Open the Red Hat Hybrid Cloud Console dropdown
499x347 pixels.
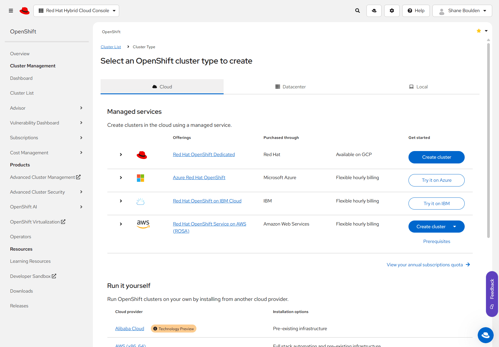tap(76, 11)
